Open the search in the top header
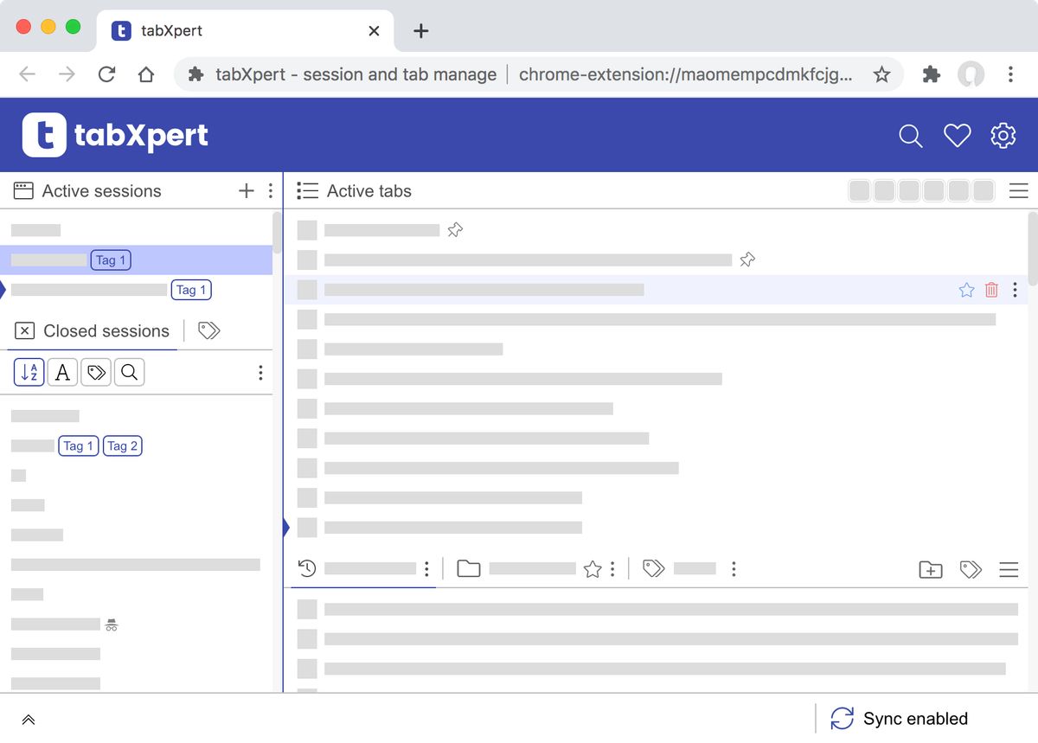This screenshot has height=743, width=1038. (910, 135)
